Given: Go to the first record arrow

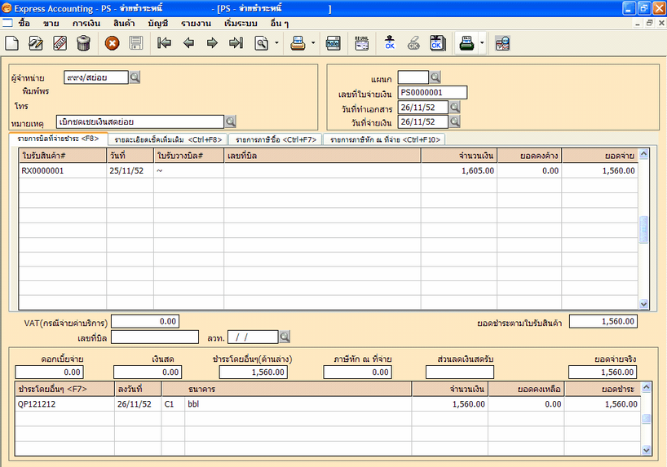Looking at the screenshot, I should click(x=164, y=43).
